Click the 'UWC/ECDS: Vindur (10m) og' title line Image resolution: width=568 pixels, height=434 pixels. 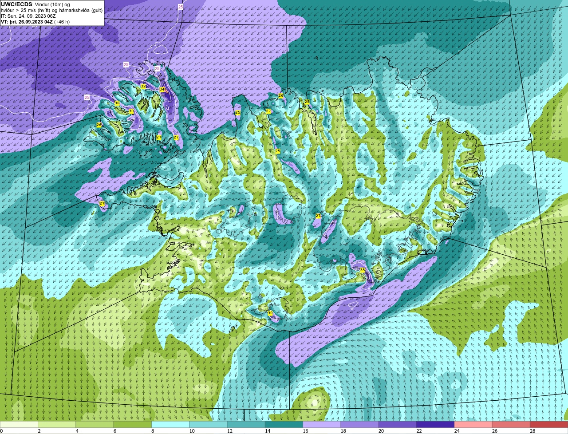[35, 4]
